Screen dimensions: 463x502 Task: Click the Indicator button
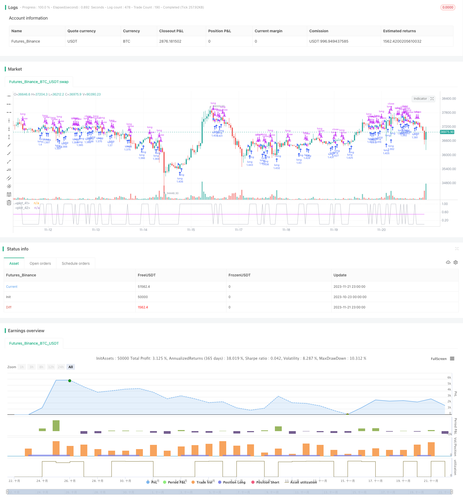click(420, 99)
